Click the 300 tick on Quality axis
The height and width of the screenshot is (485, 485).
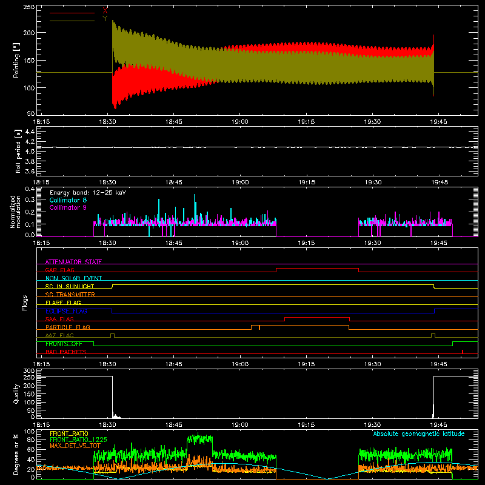point(29,371)
